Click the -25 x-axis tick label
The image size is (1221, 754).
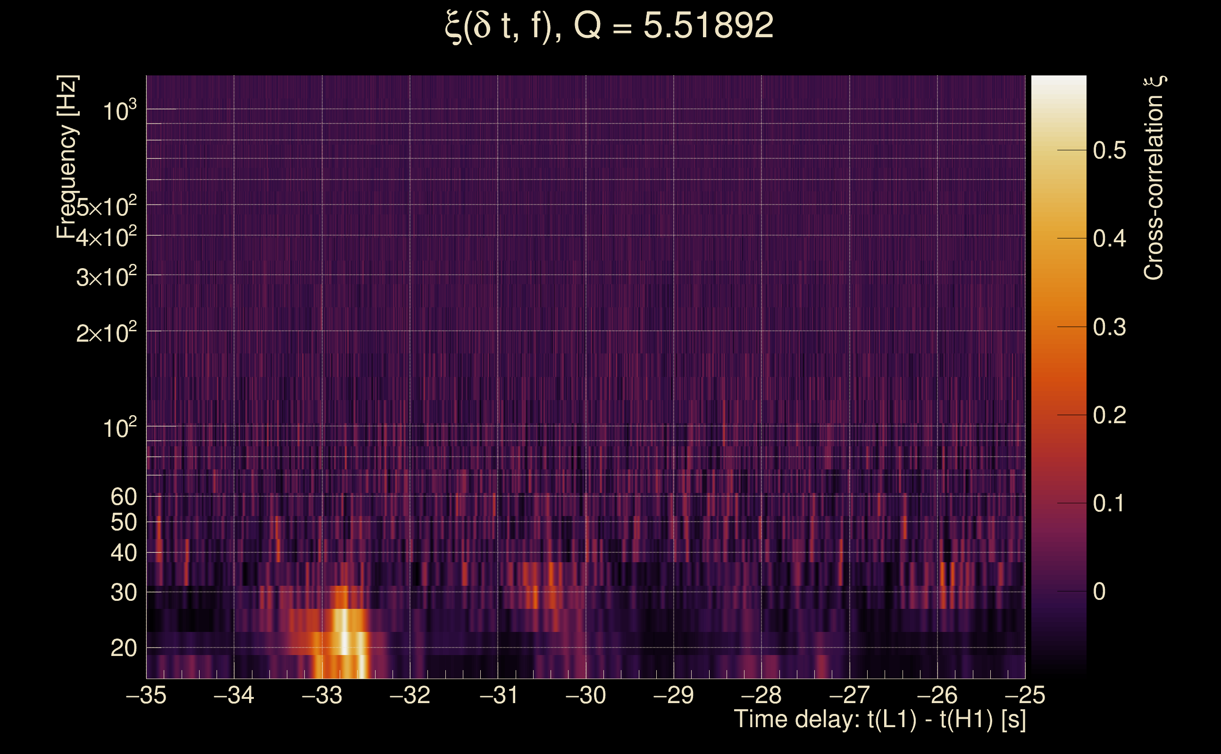[x=1025, y=696]
